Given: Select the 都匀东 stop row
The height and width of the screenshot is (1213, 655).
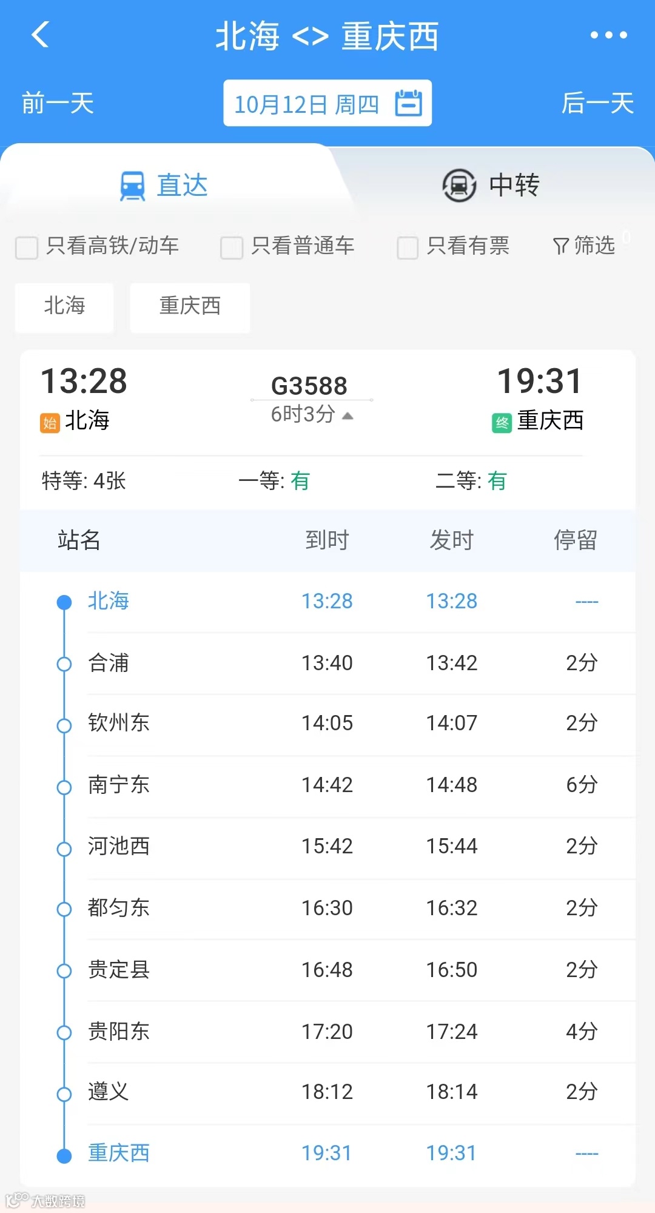Looking at the screenshot, I should tap(327, 909).
